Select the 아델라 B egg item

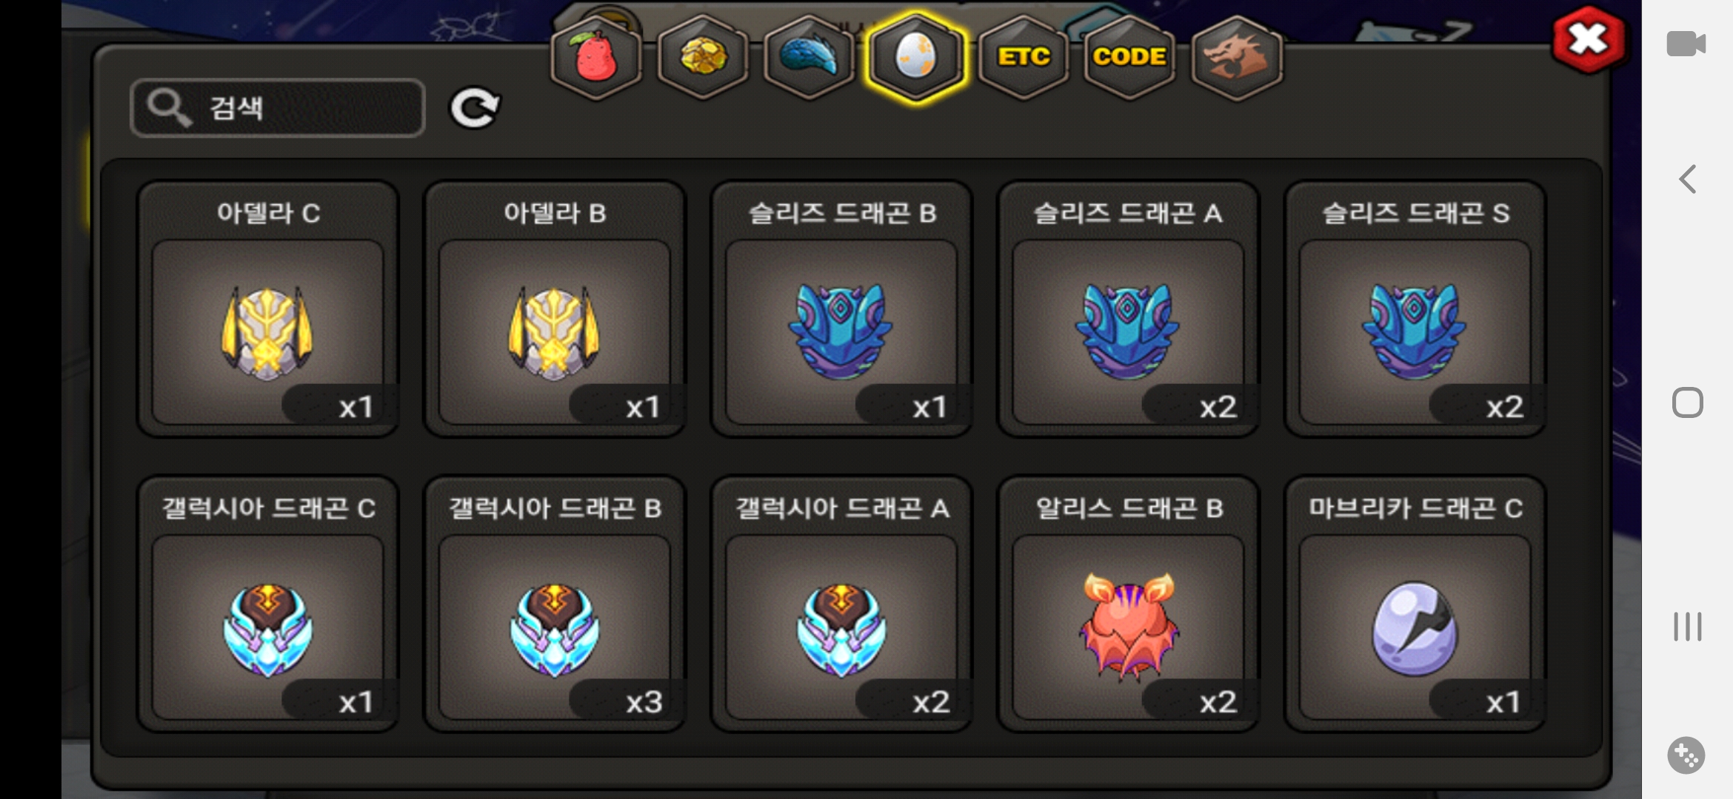[x=555, y=309]
